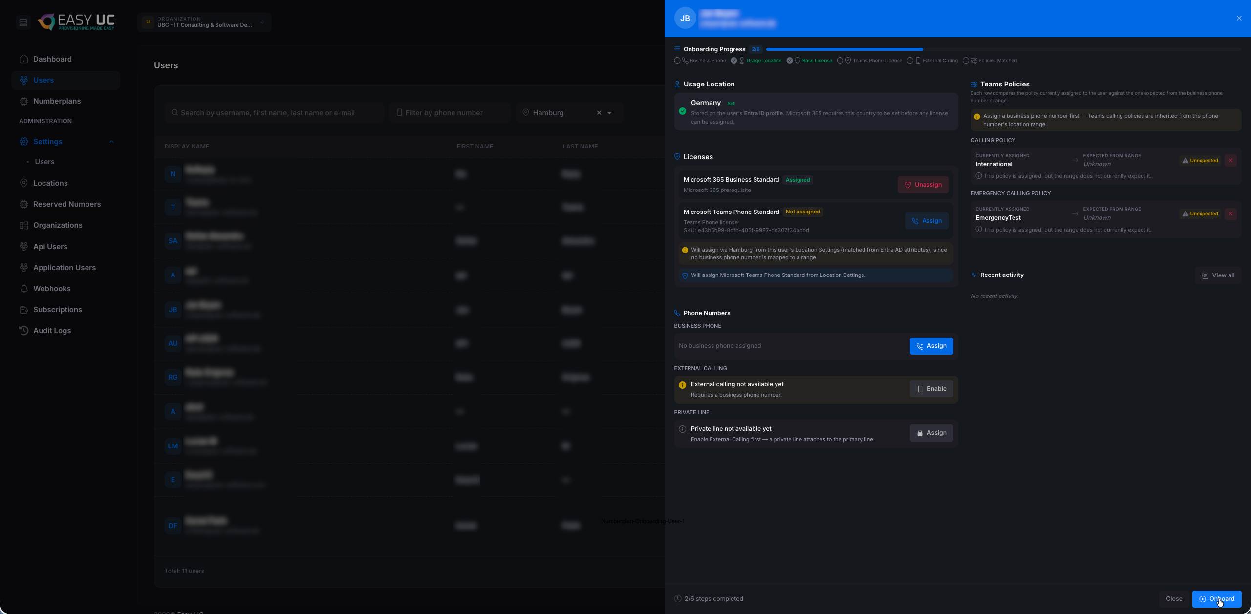
Task: Focus the Filter by phone number field
Action: 450,113
